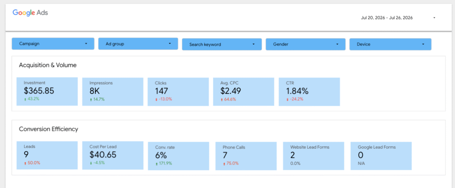Click the Leads 9 scorecard
This screenshot has height=188, width=455.
(47, 155)
